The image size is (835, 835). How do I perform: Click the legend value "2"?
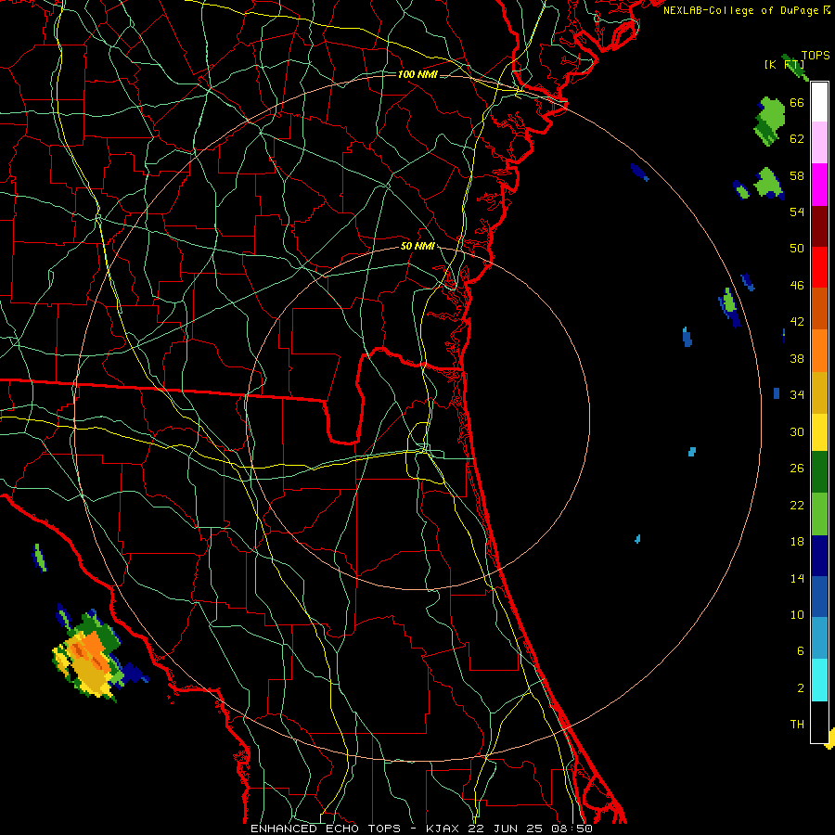click(801, 688)
